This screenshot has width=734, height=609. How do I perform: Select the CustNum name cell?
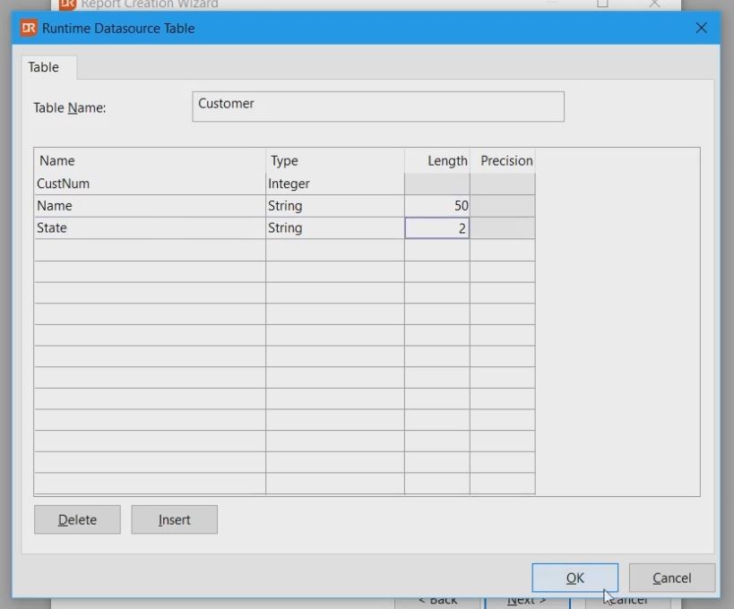click(x=150, y=184)
